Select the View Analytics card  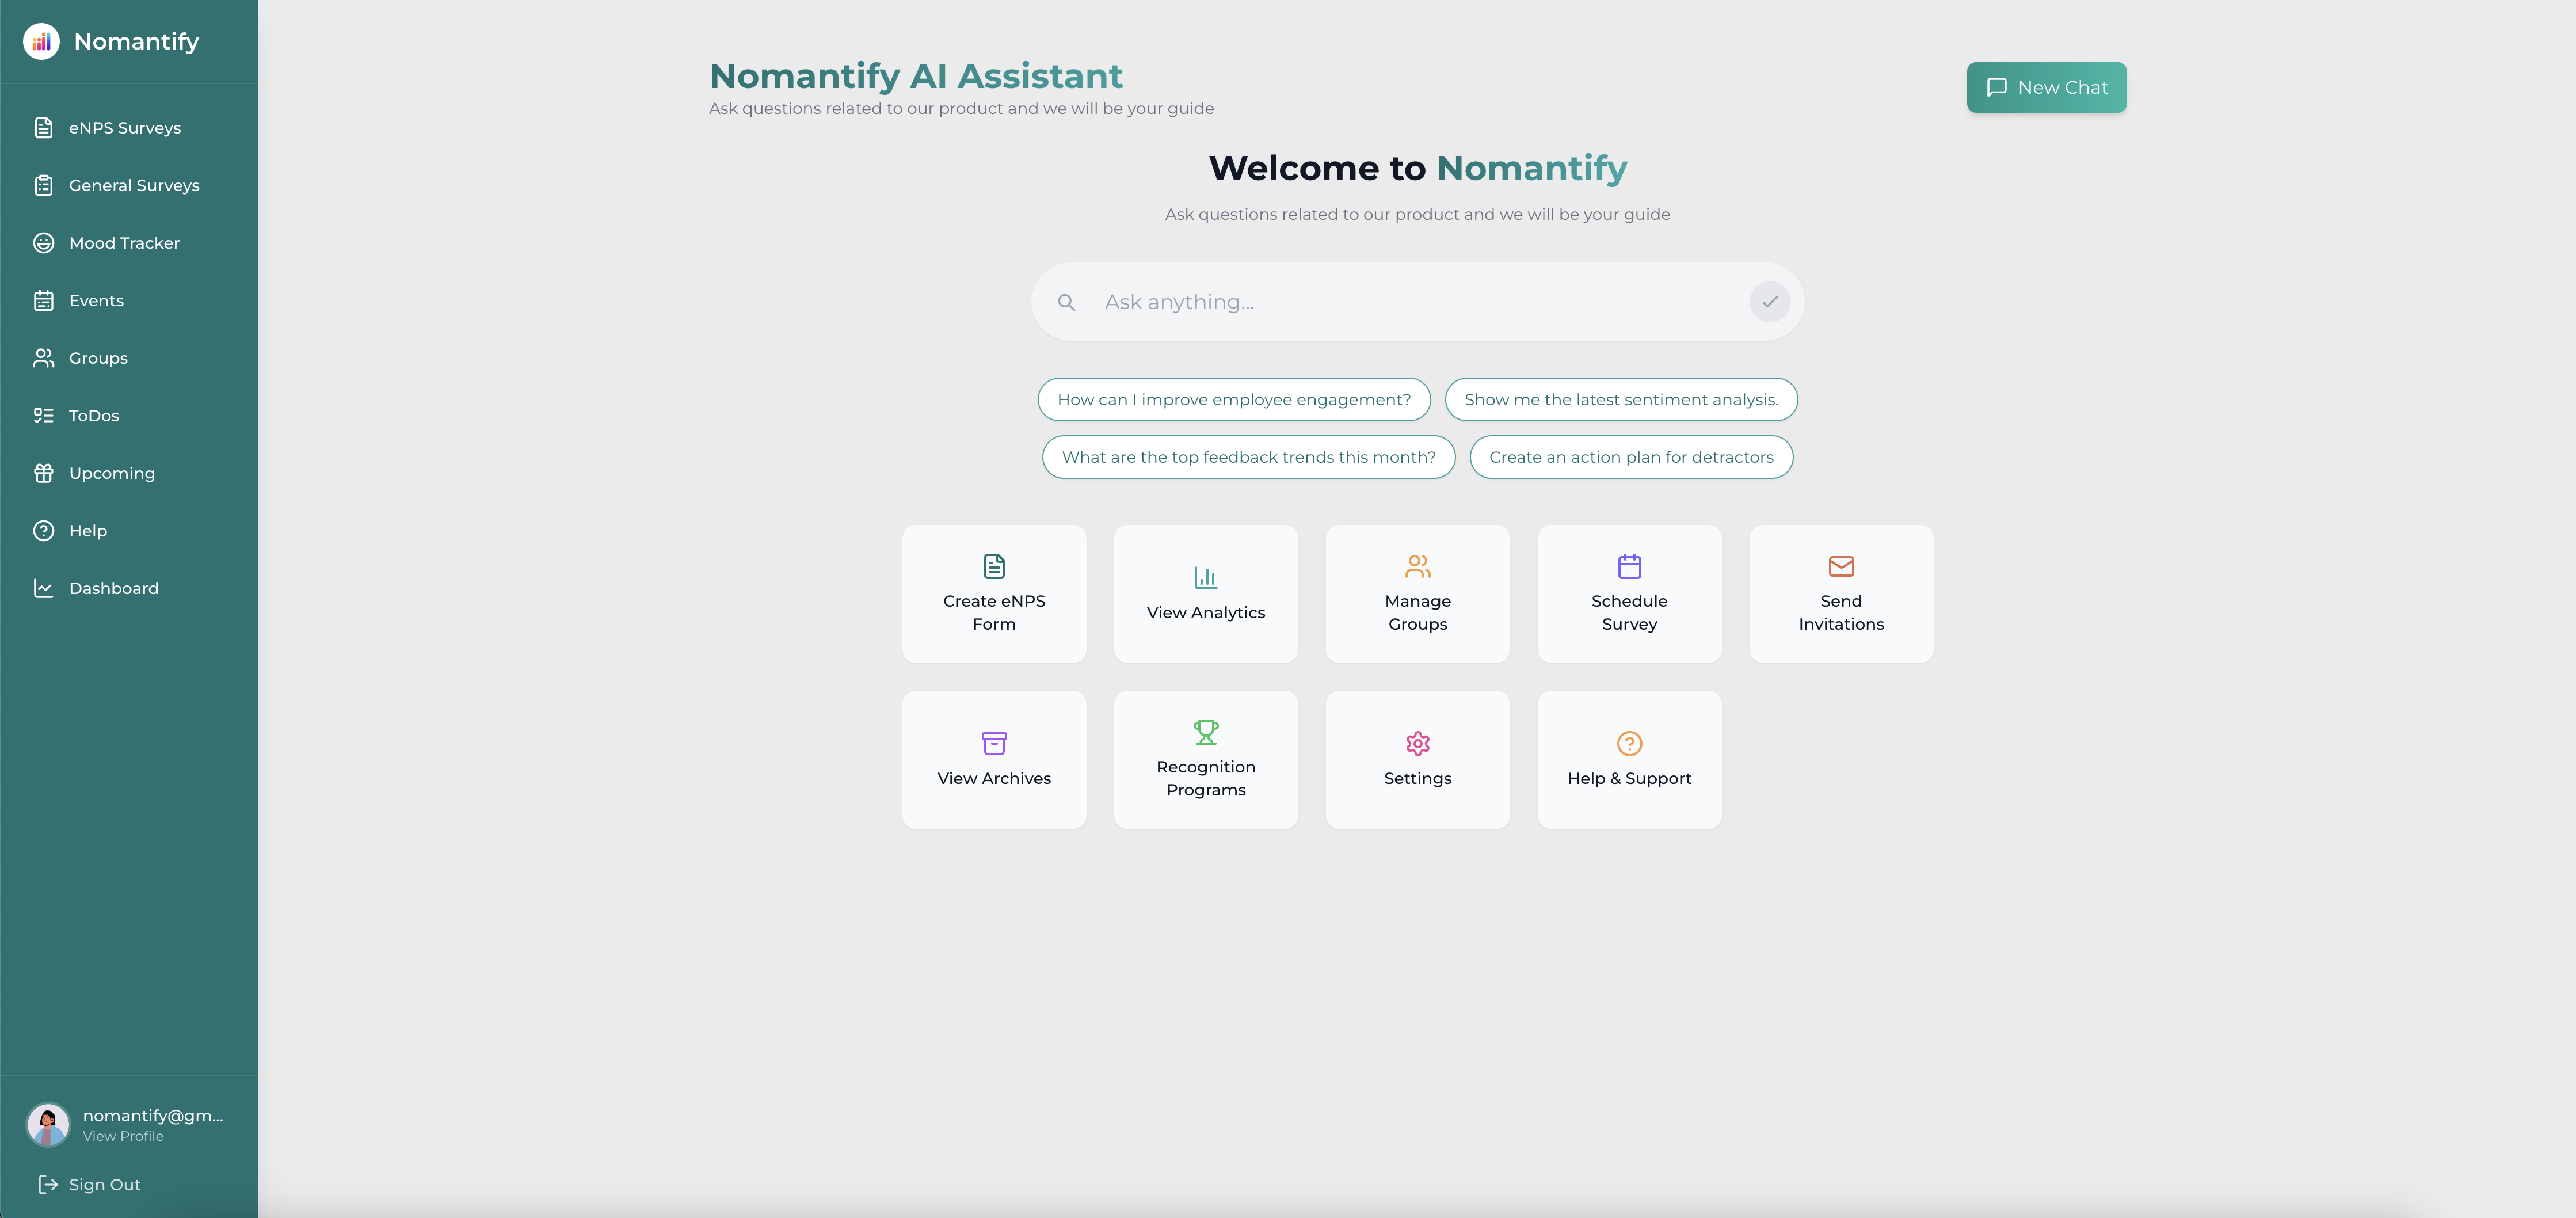click(1205, 593)
